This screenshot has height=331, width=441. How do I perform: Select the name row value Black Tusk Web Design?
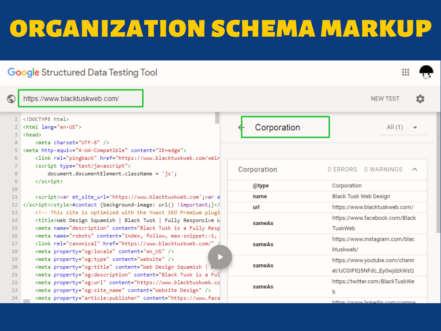[x=361, y=196]
